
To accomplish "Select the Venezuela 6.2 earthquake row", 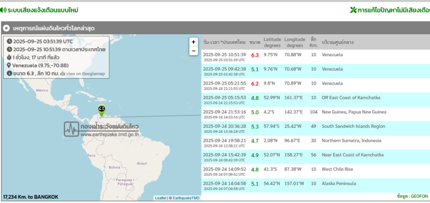I will pyautogui.click(x=316, y=86).
